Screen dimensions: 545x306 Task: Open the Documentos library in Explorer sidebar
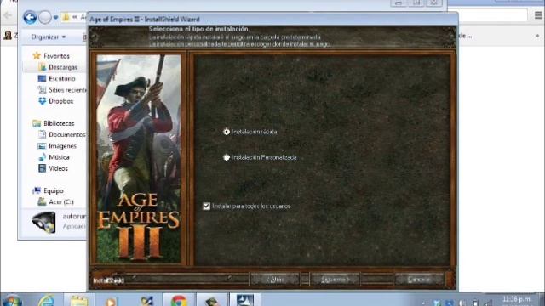tap(62, 134)
